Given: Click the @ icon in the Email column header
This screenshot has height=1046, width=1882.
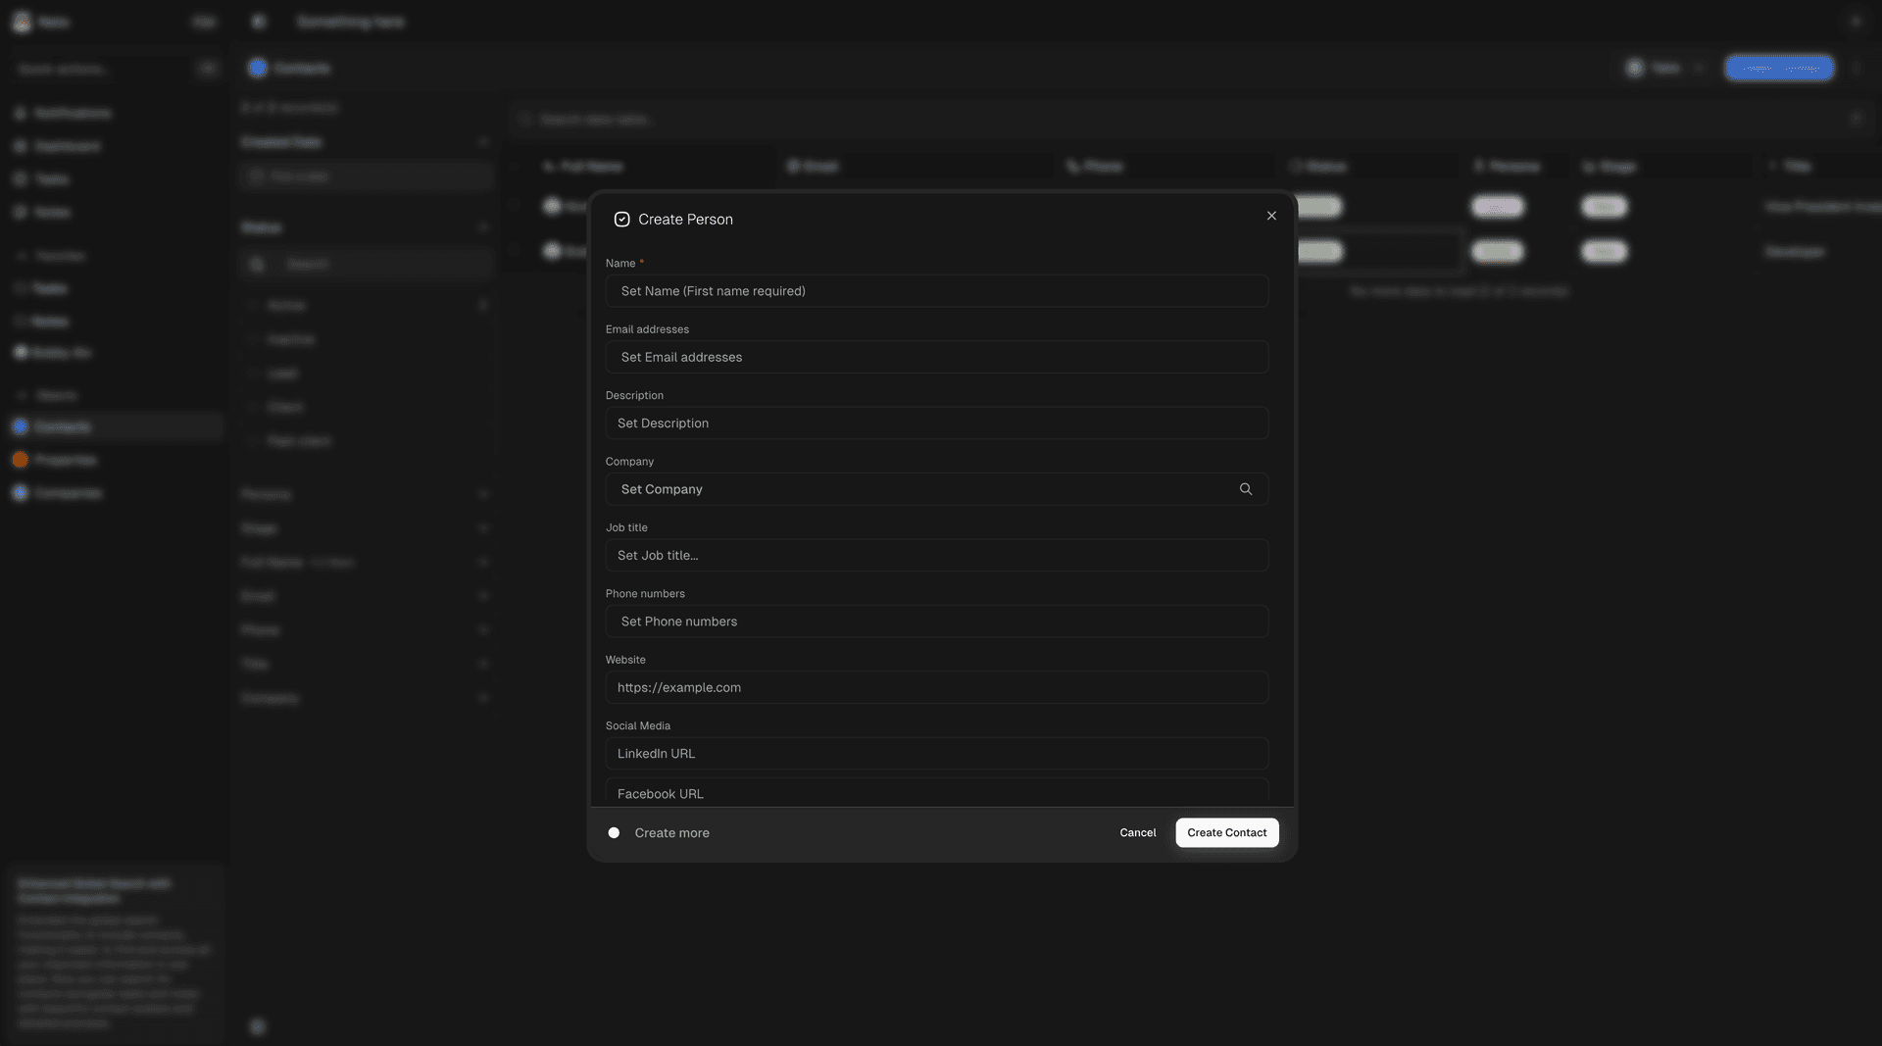Looking at the screenshot, I should point(792,167).
